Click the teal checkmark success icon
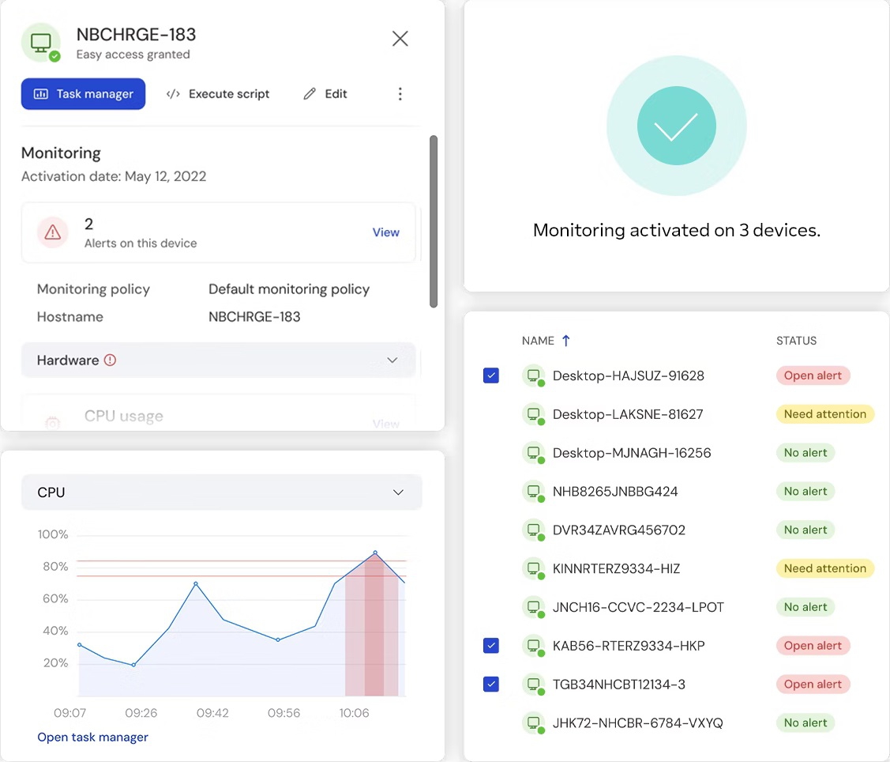 [x=676, y=126]
